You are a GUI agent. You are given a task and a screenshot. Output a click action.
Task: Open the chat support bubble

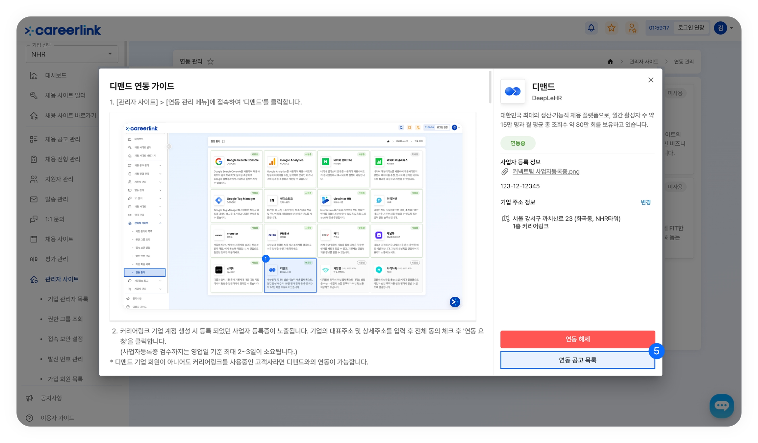(x=721, y=406)
